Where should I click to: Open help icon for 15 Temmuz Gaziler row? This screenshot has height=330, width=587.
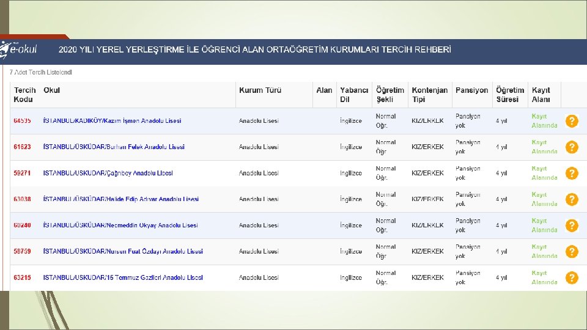(x=572, y=277)
